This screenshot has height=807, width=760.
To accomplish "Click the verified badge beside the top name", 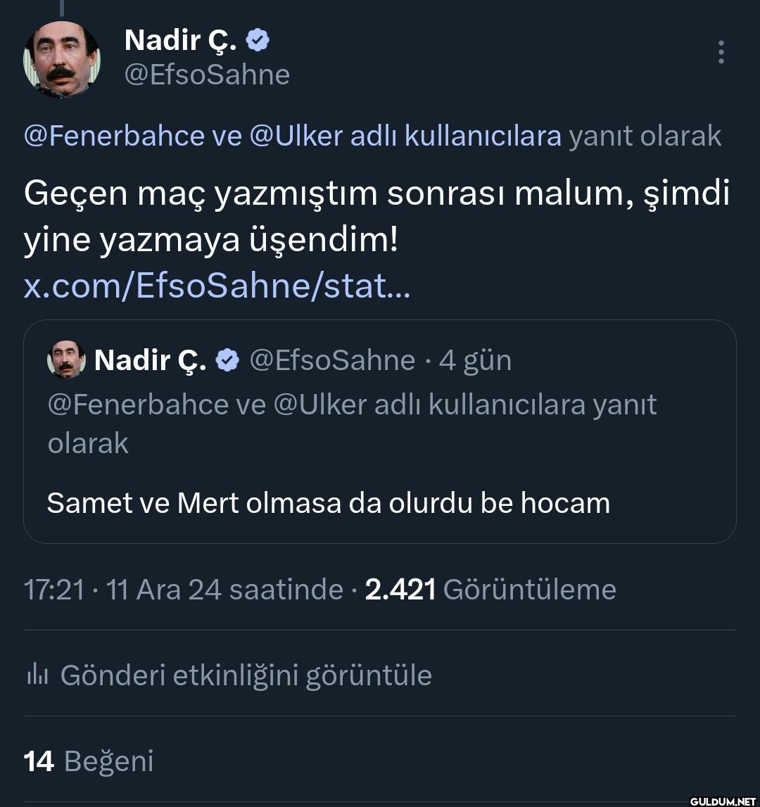I will coord(258,41).
